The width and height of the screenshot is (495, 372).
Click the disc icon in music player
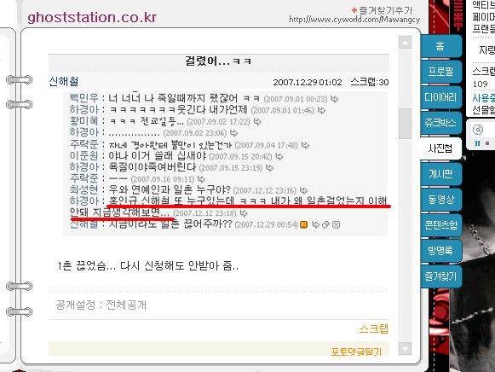pos(478,130)
